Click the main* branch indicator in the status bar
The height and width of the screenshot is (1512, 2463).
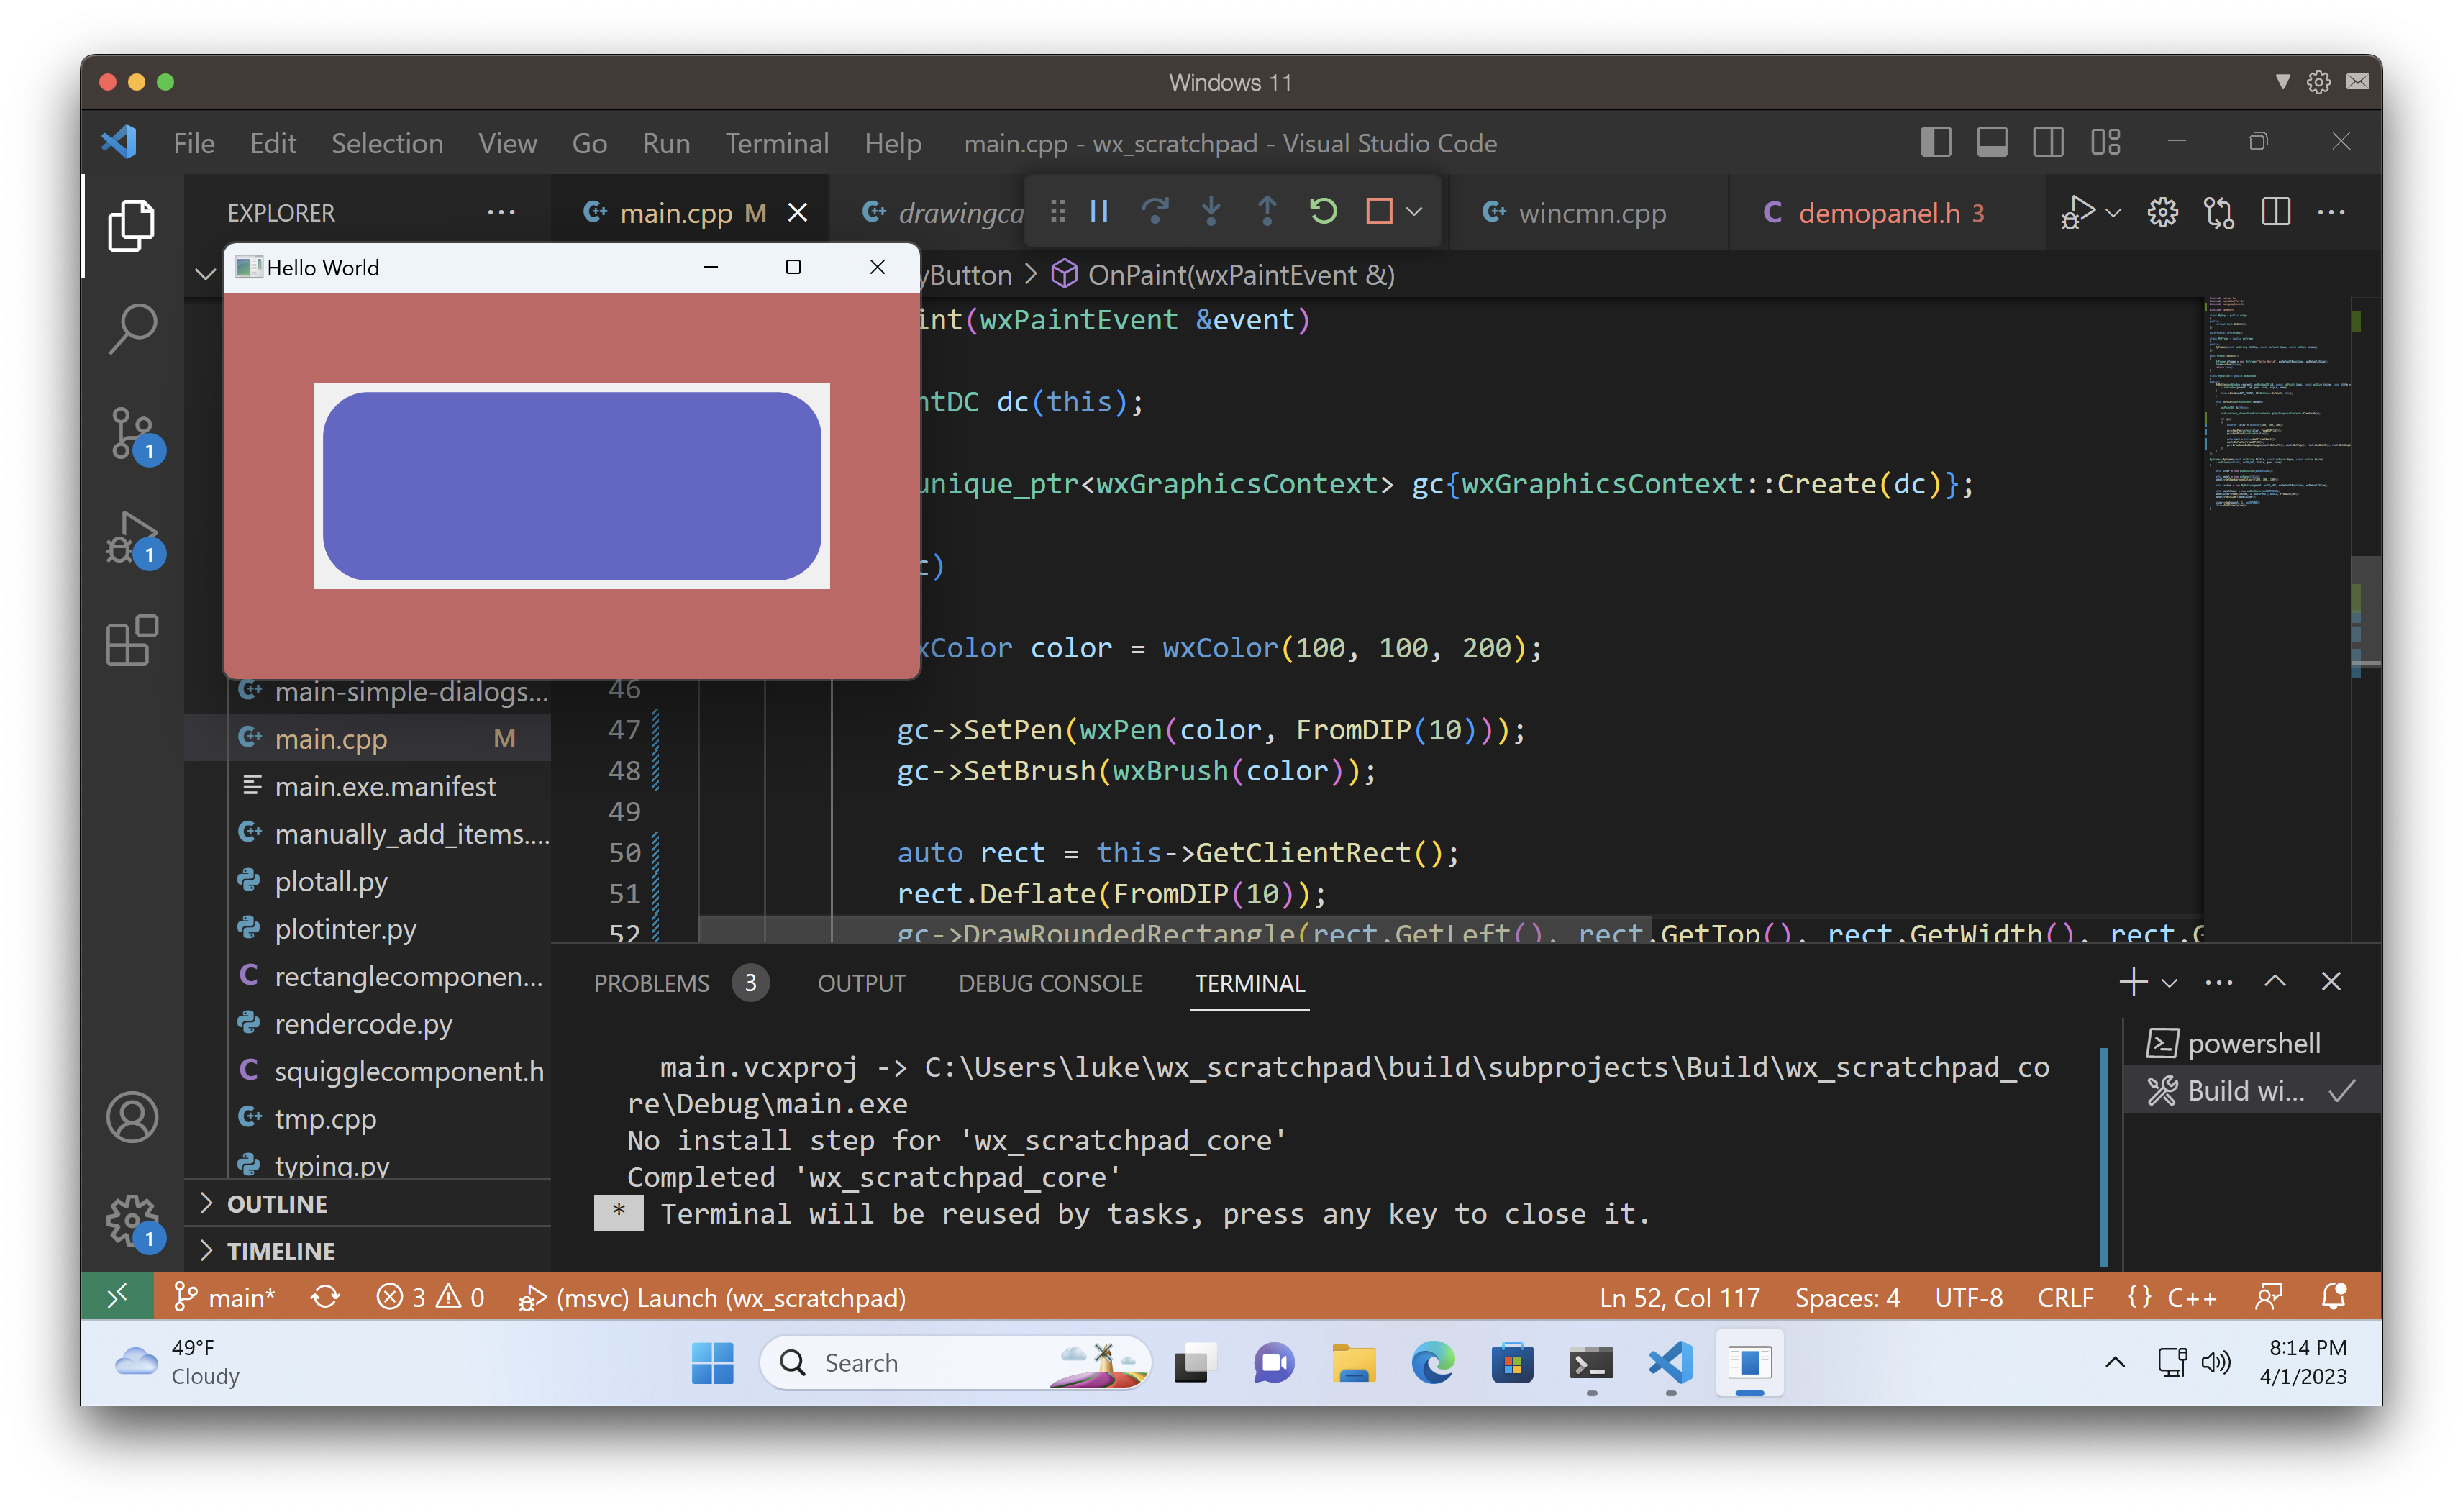(x=226, y=1297)
